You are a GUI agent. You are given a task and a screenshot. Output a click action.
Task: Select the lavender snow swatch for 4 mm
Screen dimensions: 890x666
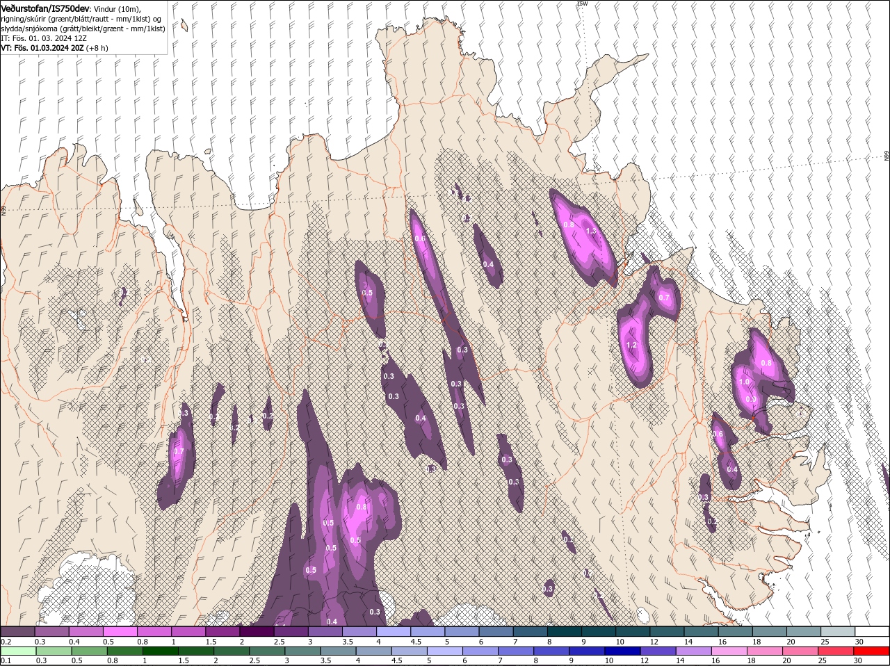pos(394,631)
